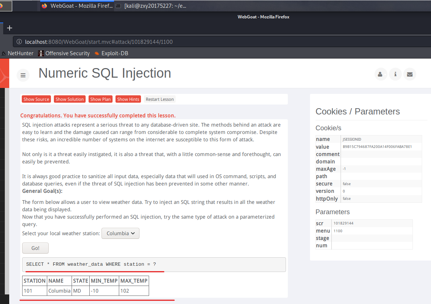The height and width of the screenshot is (304, 431).
Task: Click the Show Plan button
Action: click(x=100, y=99)
